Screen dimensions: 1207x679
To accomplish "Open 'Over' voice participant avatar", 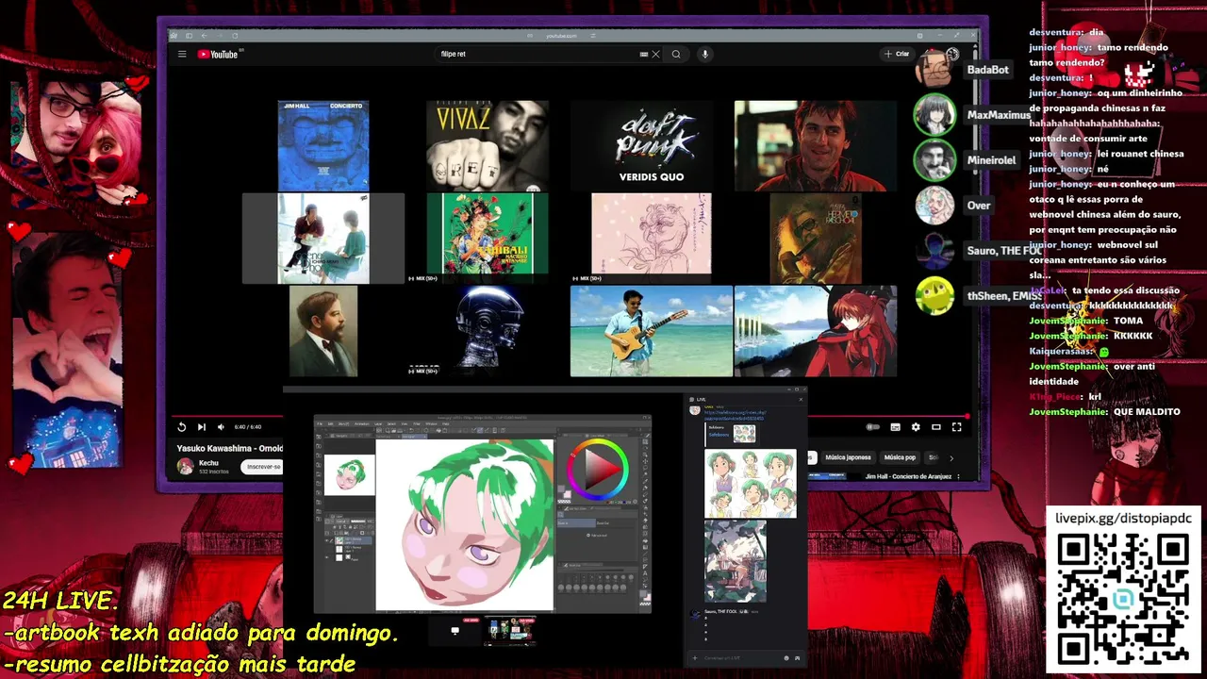I will pos(934,206).
